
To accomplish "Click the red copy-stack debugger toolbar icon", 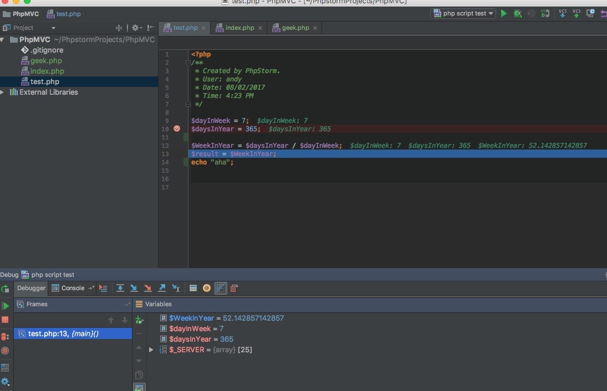I will 234,288.
